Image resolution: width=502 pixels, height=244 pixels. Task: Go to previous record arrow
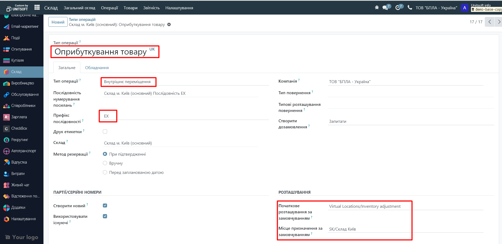490,22
